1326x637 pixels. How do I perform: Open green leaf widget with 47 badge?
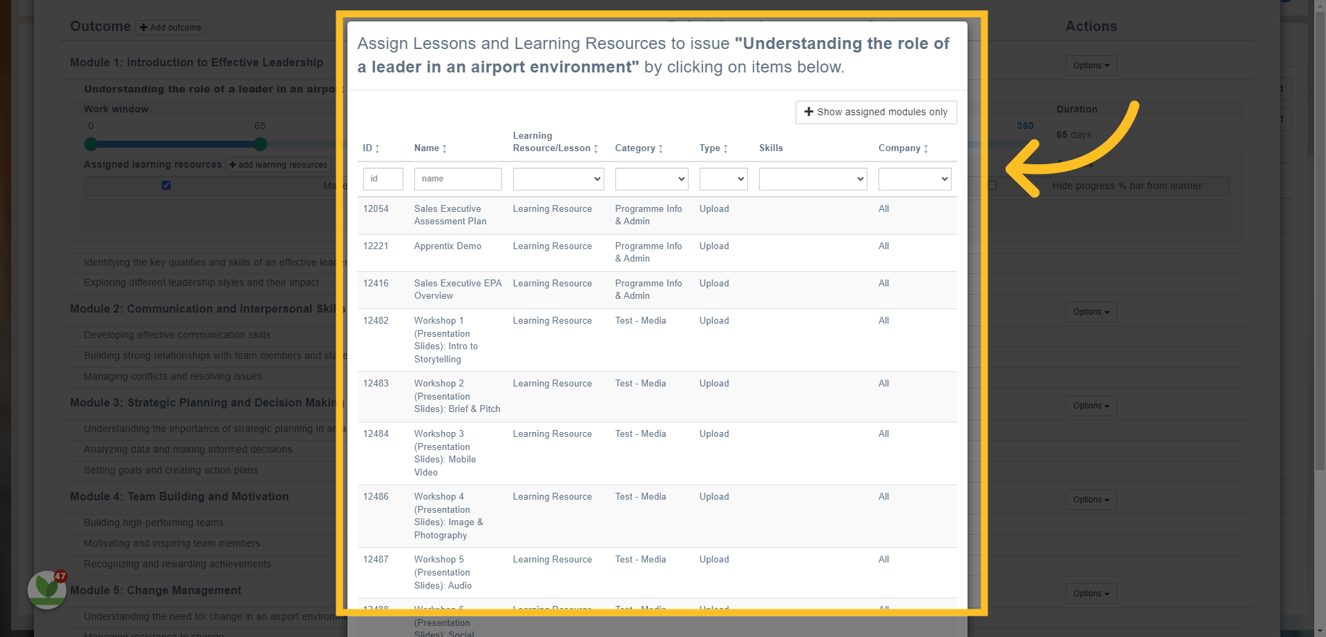click(47, 589)
